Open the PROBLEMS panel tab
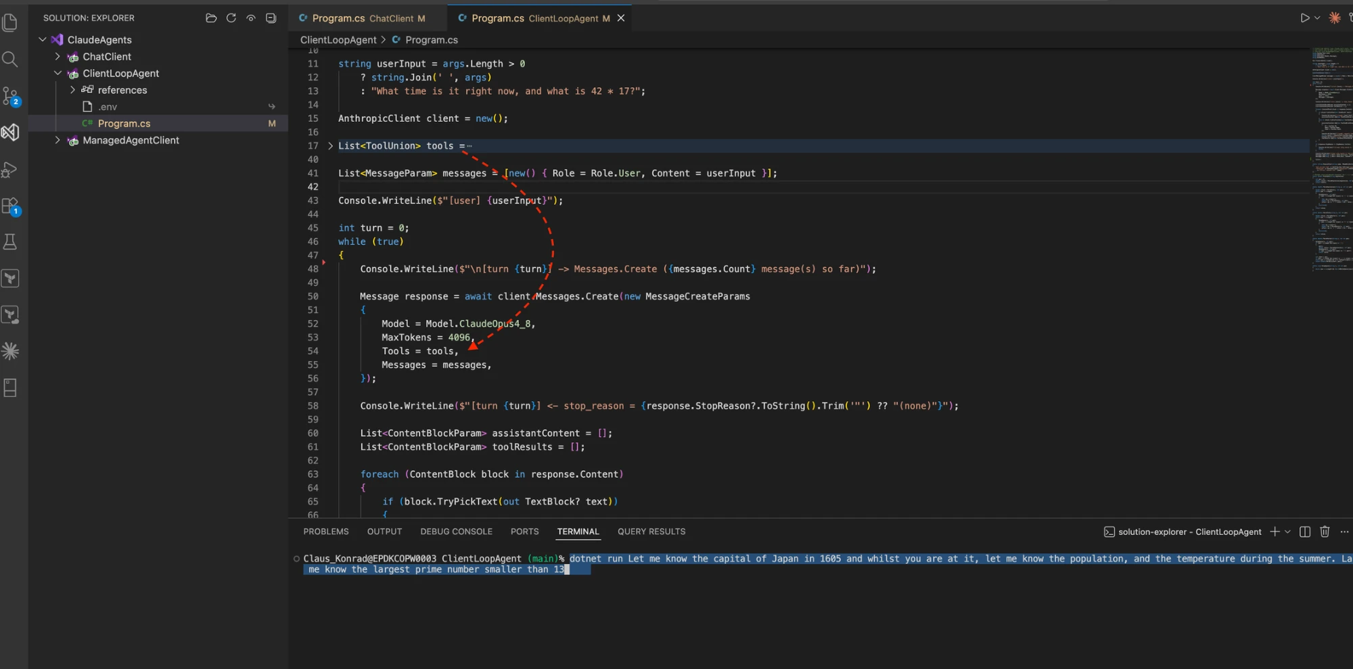The height and width of the screenshot is (669, 1353). pos(326,532)
